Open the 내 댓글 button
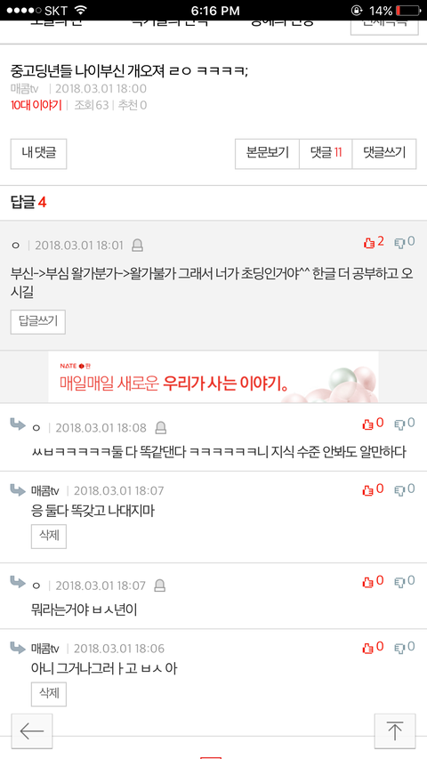The height and width of the screenshot is (759, 427). pyautogui.click(x=39, y=154)
